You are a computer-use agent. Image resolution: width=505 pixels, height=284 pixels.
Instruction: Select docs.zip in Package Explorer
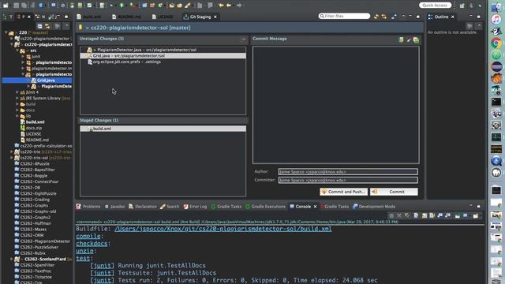tap(33, 128)
